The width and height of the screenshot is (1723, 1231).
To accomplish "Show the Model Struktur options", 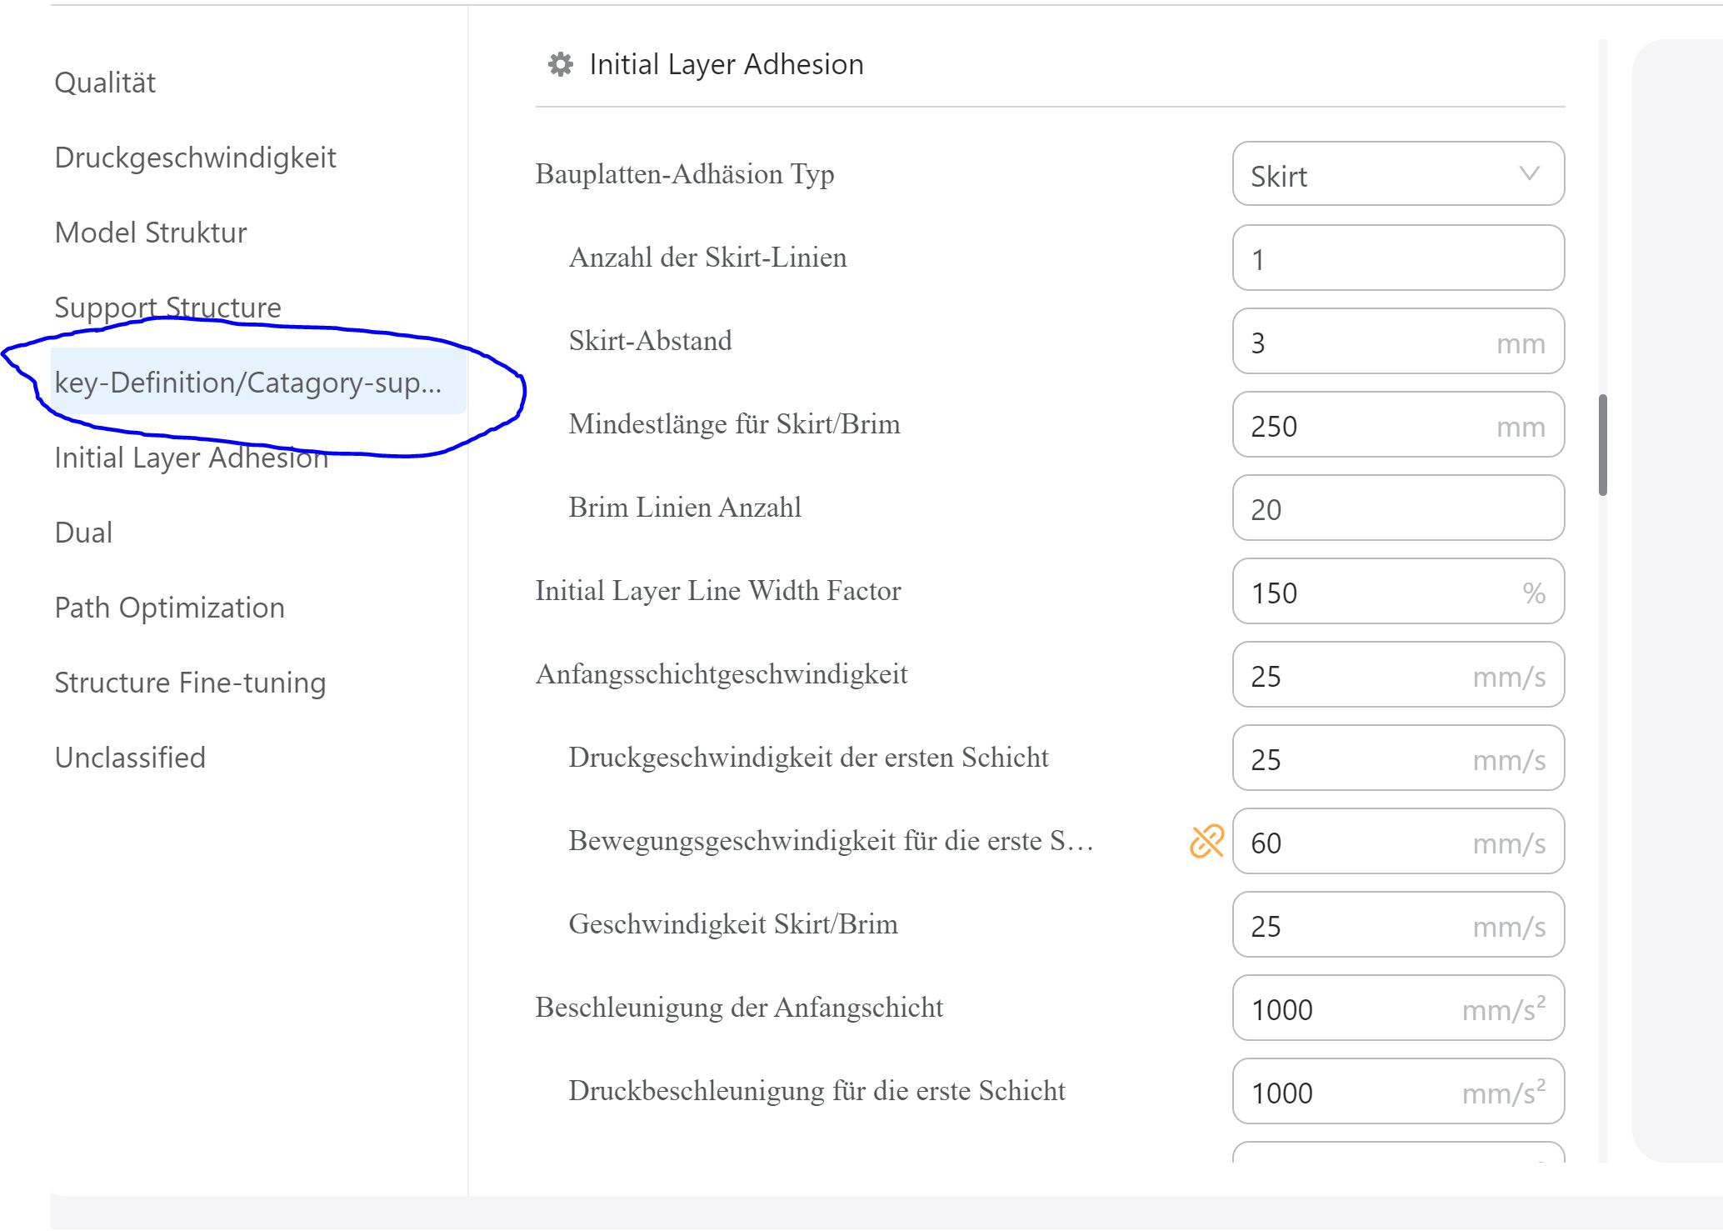I will [149, 232].
